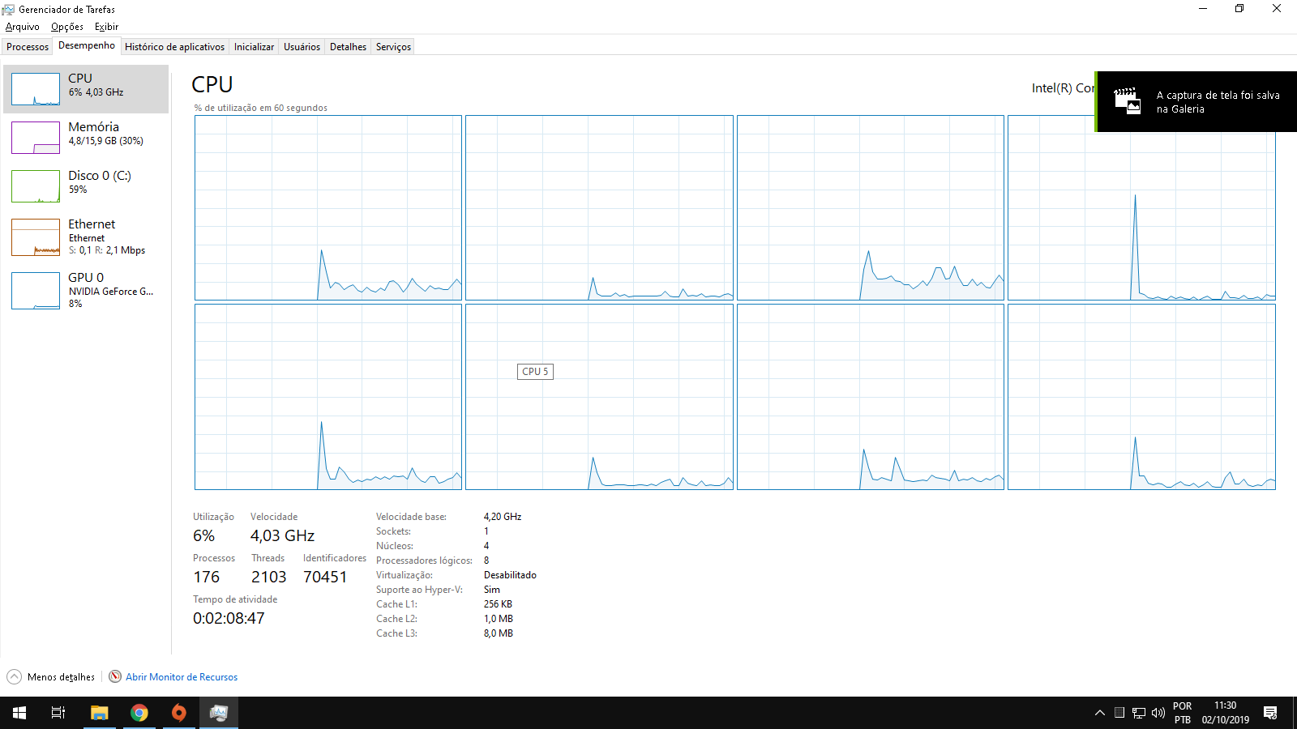
Task: Open the Action Center notifications icon
Action: point(1270,713)
